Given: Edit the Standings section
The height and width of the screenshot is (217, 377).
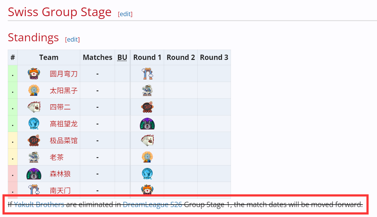Looking at the screenshot, I should pos(72,39).
